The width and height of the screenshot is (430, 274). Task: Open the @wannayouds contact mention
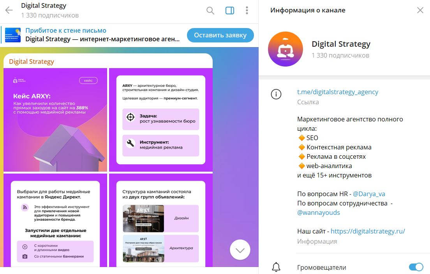click(318, 213)
